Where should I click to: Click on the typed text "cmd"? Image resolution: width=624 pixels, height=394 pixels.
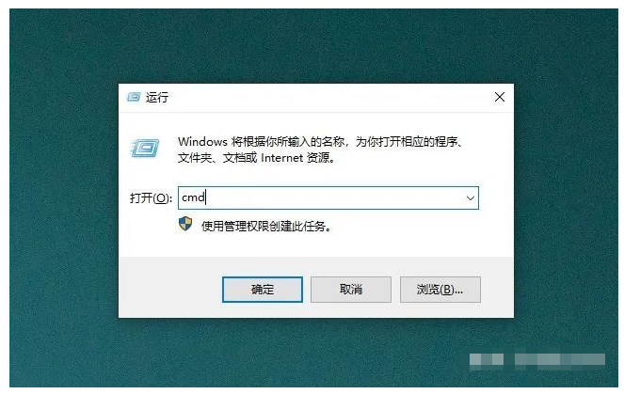193,197
